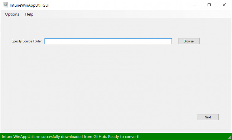Click the 'Specify Source Folder' label
232x140 pixels.
pos(27,41)
